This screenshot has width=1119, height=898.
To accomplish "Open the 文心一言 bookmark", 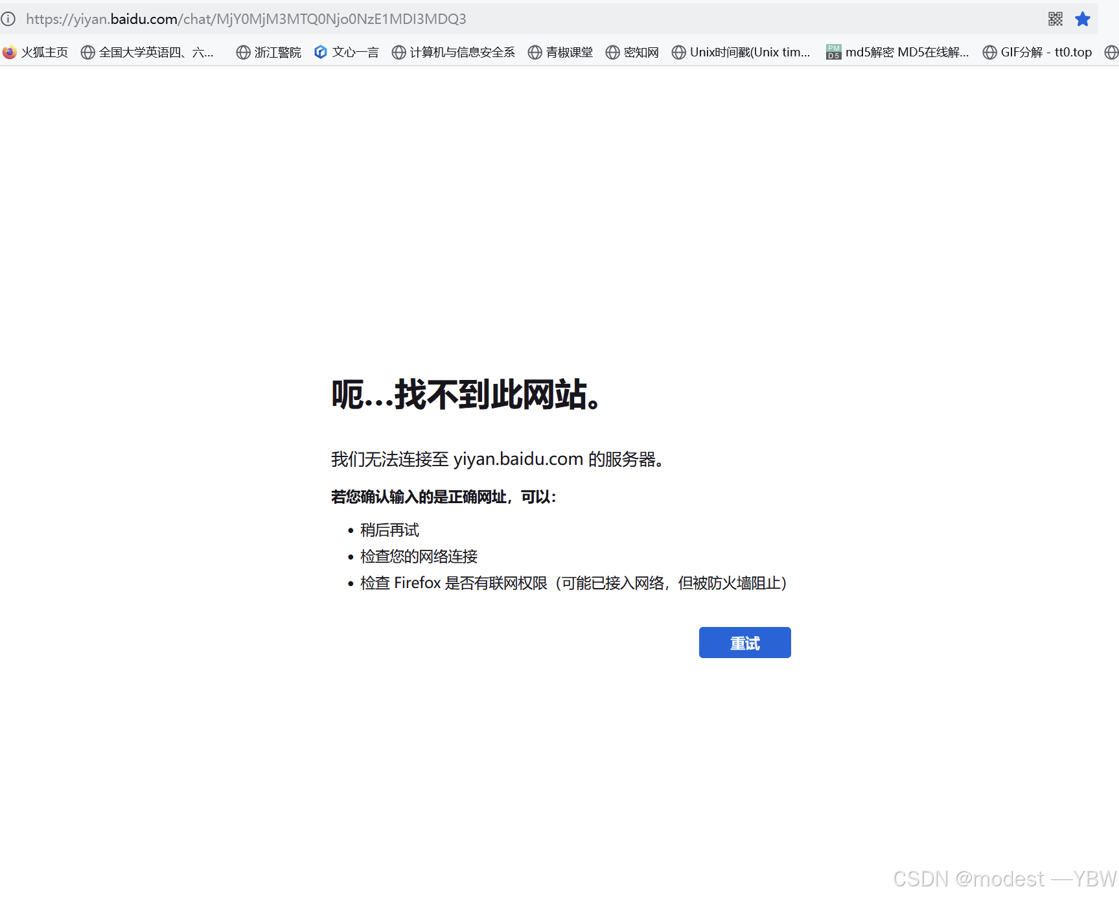I will coord(347,52).
